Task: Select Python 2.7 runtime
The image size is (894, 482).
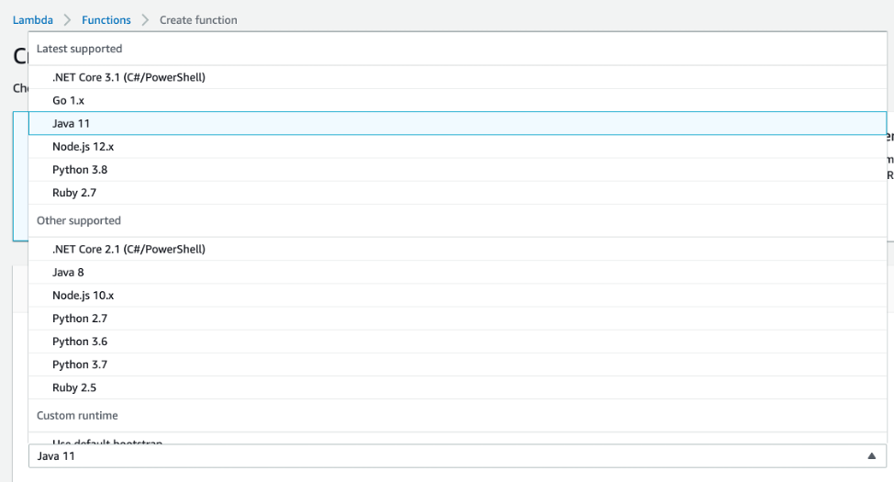Action: click(x=80, y=319)
